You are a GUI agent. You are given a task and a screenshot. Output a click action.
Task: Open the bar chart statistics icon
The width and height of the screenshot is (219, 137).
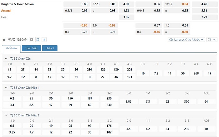[x=44, y=40]
